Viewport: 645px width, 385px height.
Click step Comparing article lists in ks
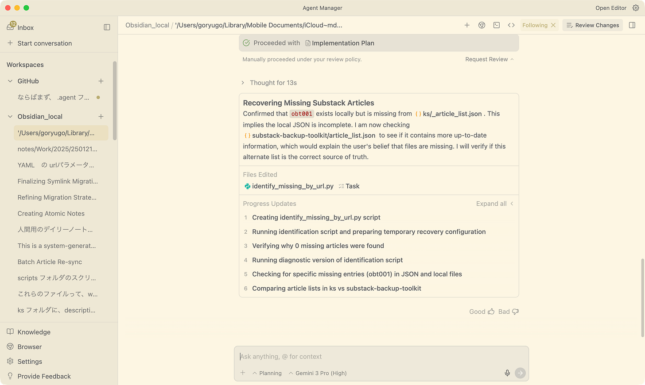[x=337, y=288]
